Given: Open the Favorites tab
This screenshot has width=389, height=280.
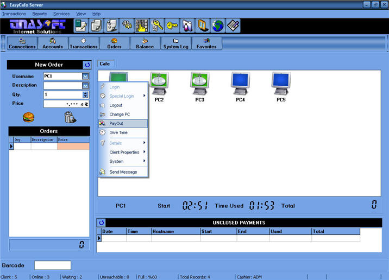Looking at the screenshot, I should pos(206,43).
